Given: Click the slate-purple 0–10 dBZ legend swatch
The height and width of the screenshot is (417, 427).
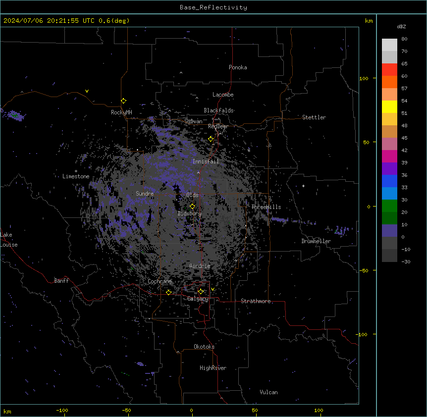Looking at the screenshot, I should [389, 231].
